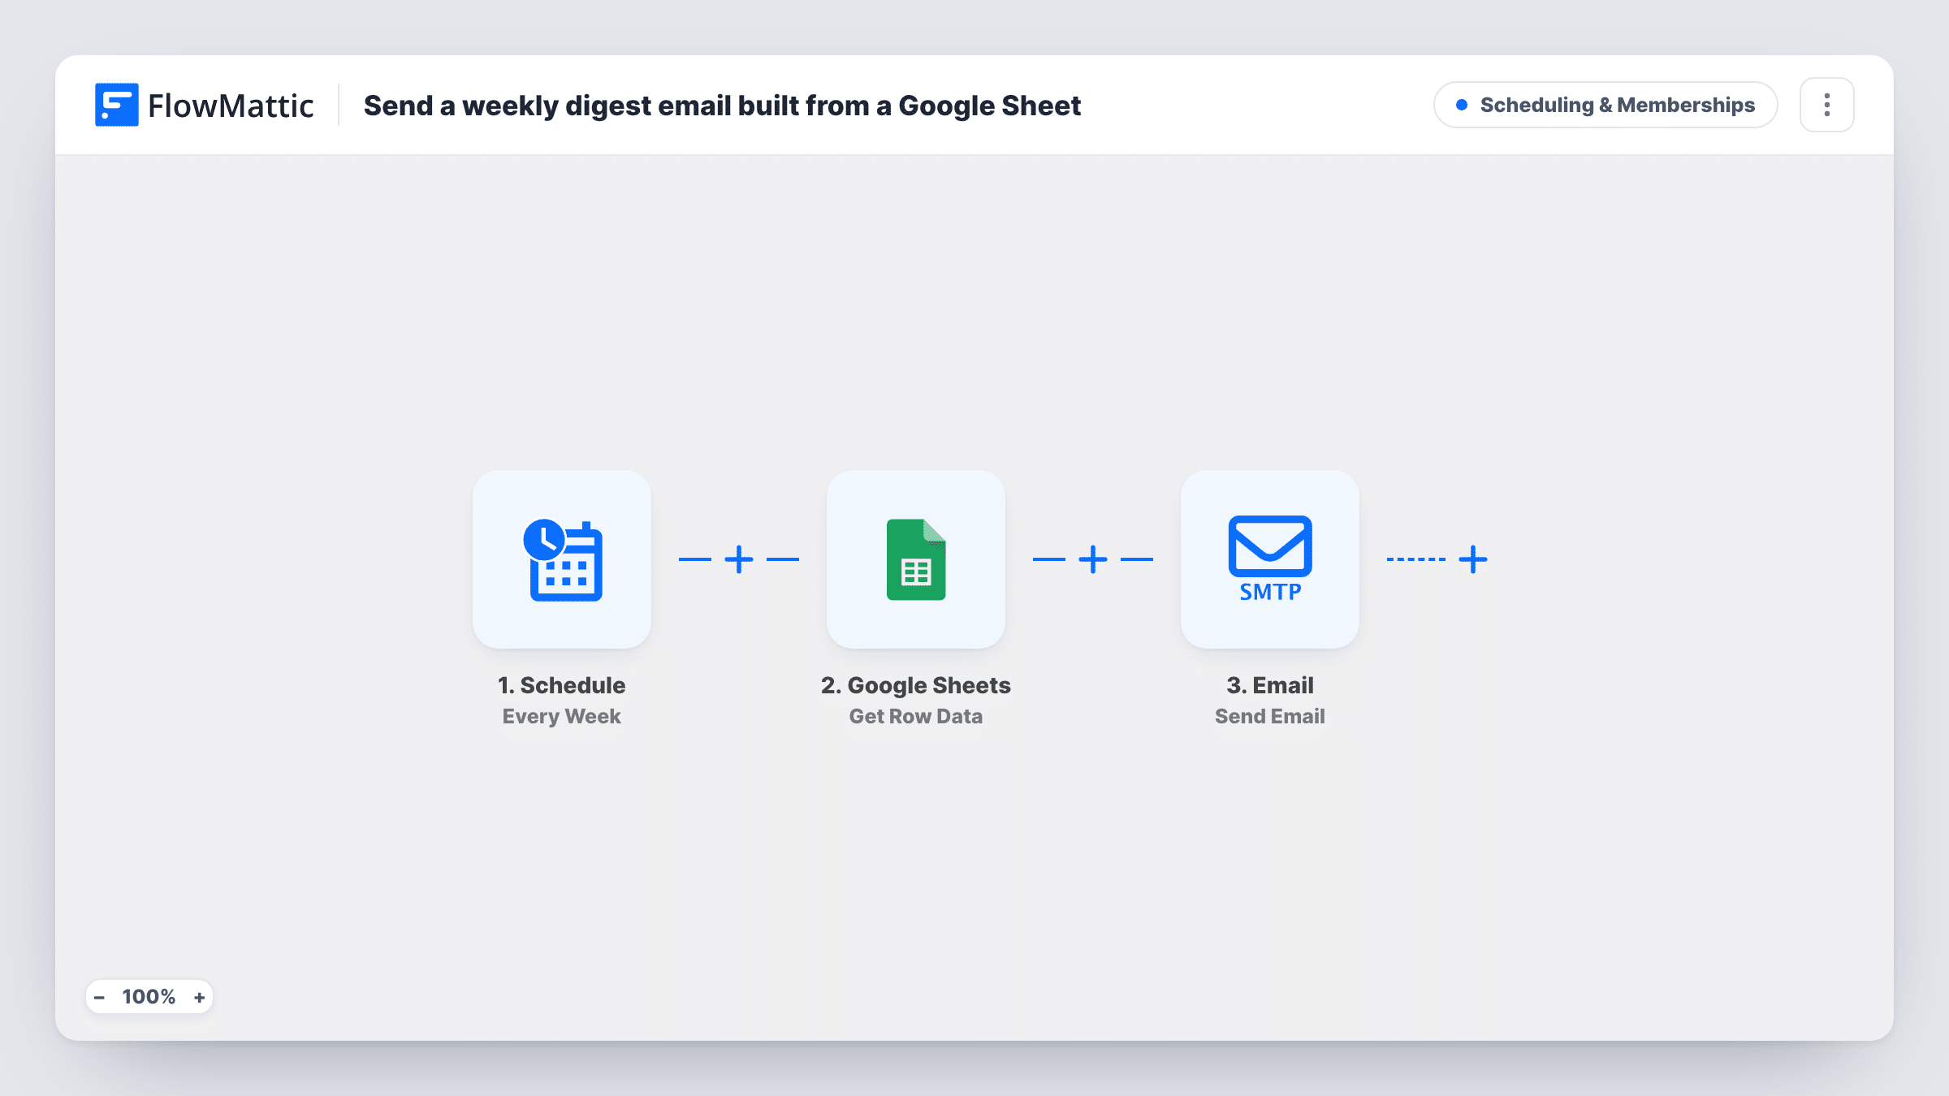The image size is (1949, 1096).
Task: Select the 'Send Email' subtitle
Action: tap(1270, 716)
